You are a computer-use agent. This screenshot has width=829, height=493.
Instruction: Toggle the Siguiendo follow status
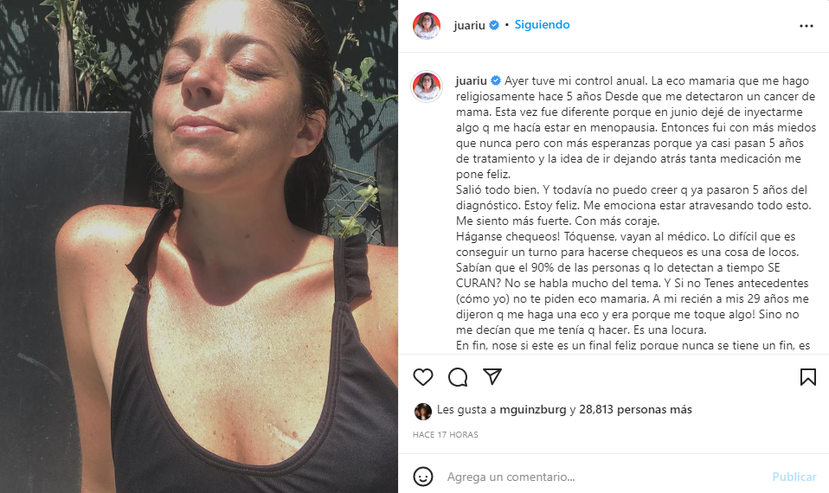(542, 25)
